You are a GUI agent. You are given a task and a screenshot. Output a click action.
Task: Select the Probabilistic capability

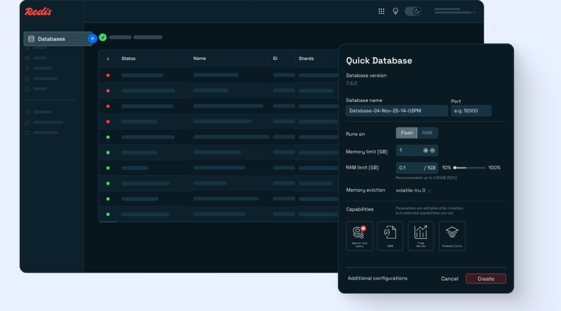452,236
